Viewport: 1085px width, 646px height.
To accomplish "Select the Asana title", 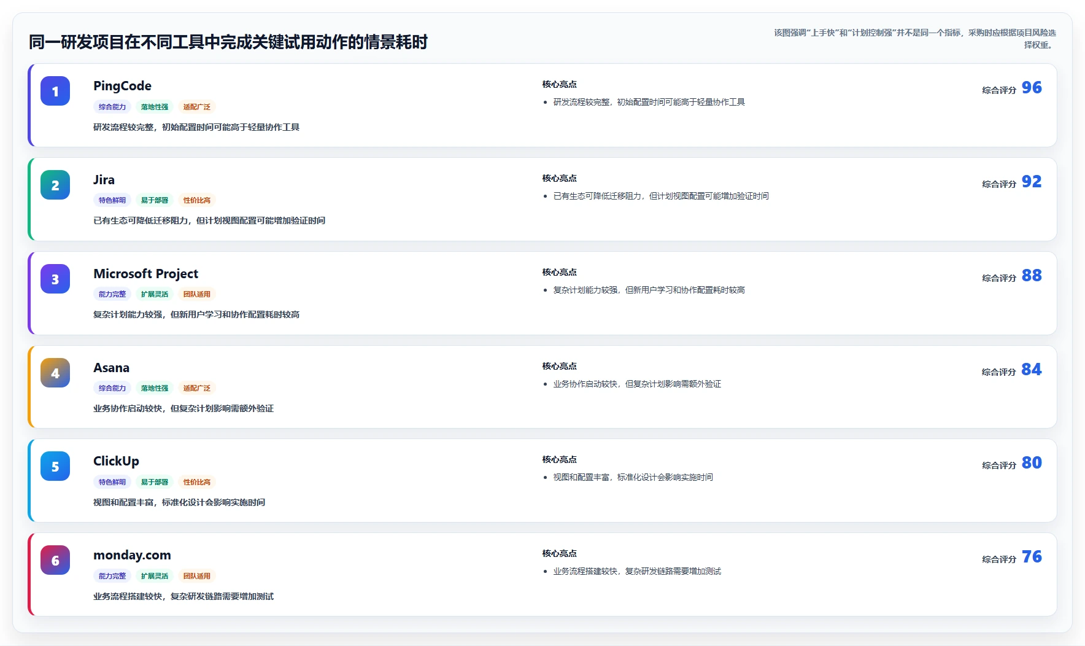I will (111, 368).
